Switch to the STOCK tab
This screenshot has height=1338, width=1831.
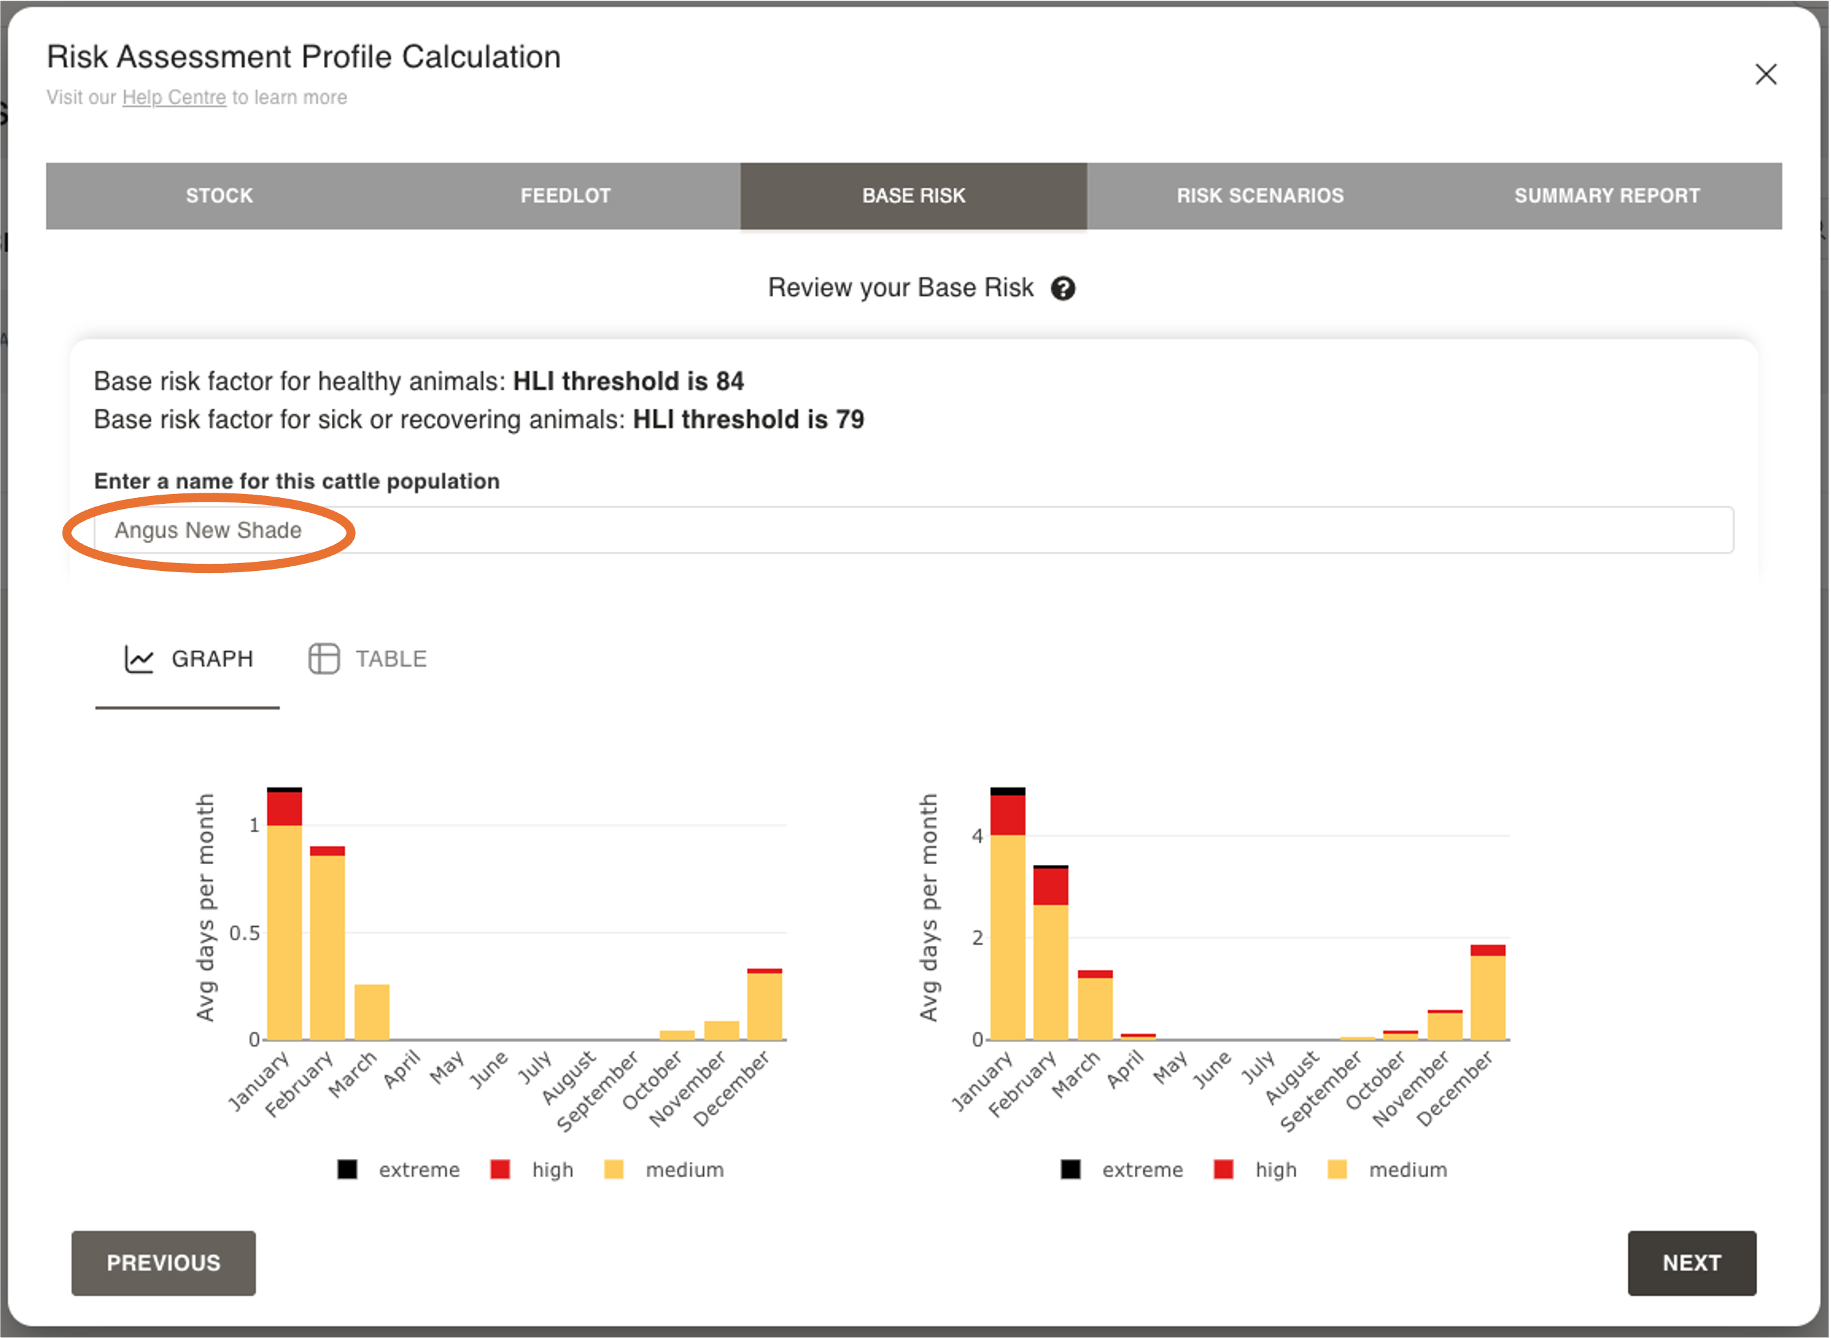click(x=220, y=196)
